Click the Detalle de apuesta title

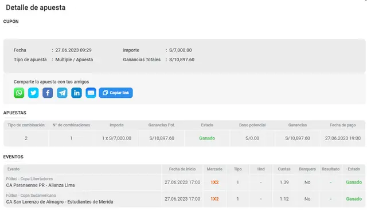pos(36,7)
